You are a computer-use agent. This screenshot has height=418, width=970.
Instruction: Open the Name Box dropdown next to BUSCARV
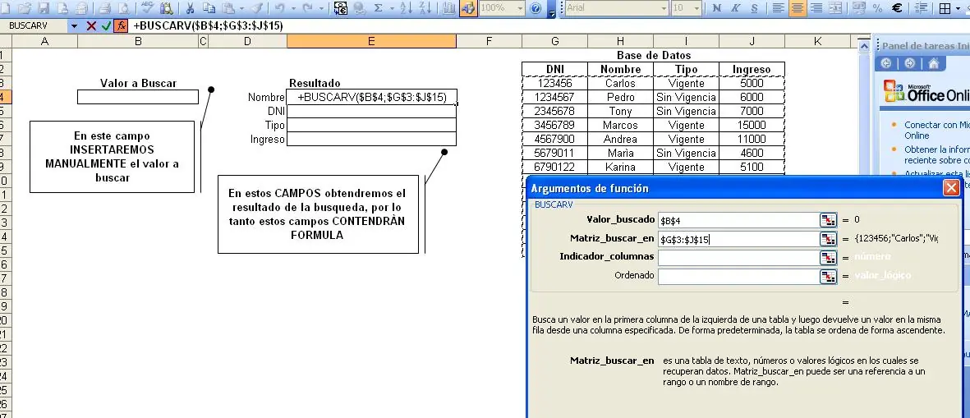tap(74, 26)
